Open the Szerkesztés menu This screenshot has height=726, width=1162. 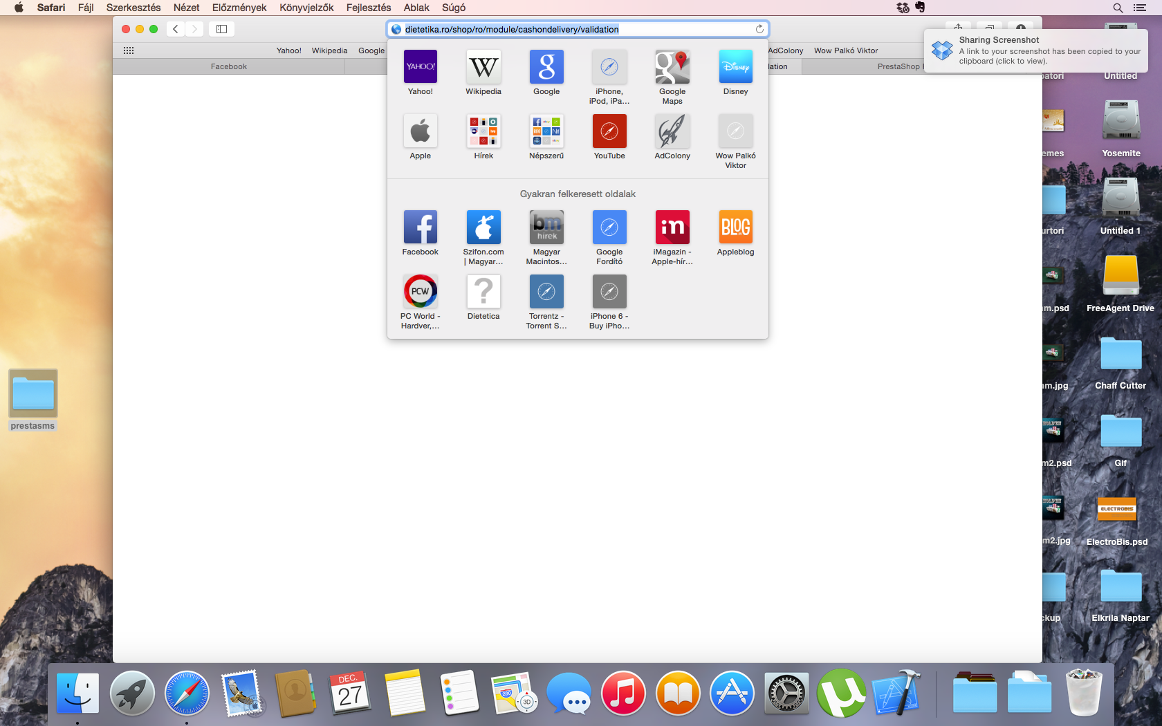tap(133, 8)
